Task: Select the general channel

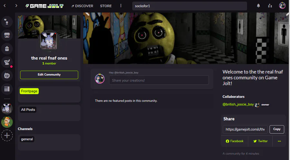Action: point(27,139)
